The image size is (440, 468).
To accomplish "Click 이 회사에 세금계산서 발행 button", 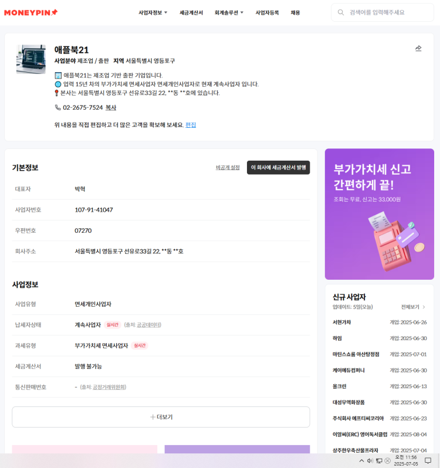I will [x=278, y=168].
